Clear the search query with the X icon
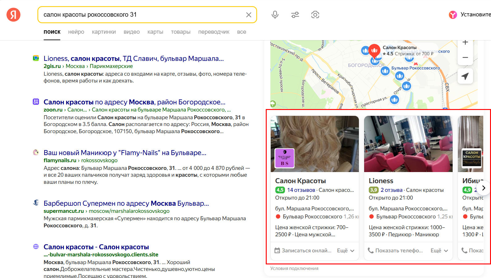This screenshot has width=491, height=278. (248, 15)
